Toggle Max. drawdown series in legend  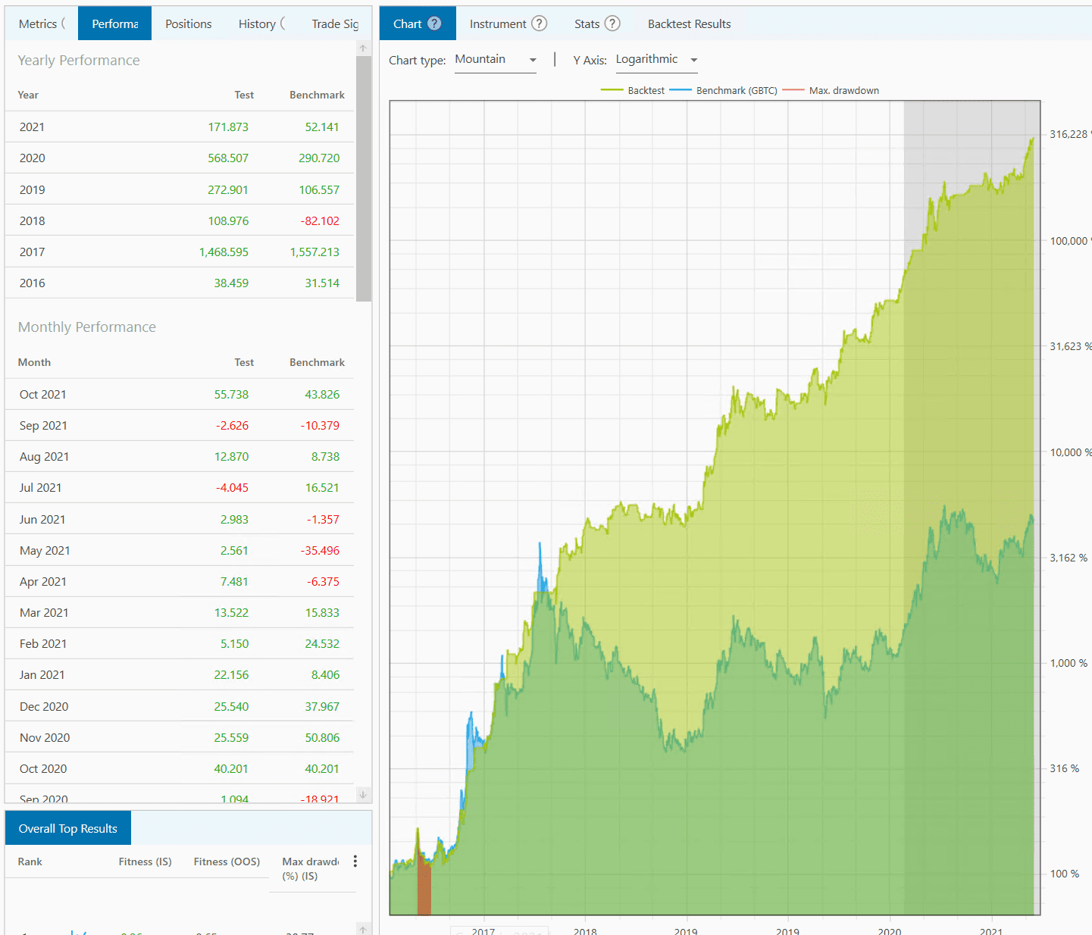[x=843, y=90]
